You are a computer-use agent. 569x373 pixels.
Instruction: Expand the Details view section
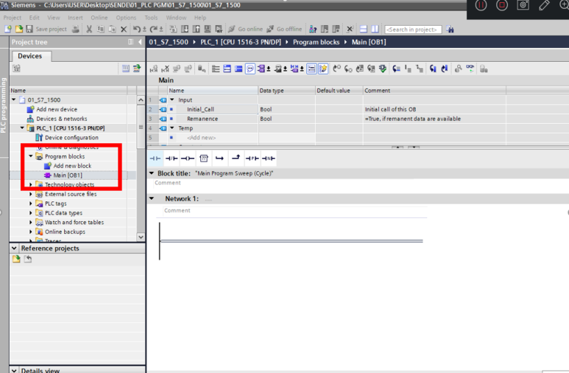(14, 371)
